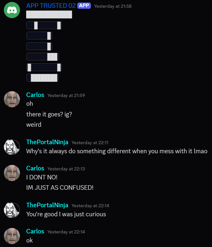Select the "You're good I was just curious" message

(x=66, y=214)
